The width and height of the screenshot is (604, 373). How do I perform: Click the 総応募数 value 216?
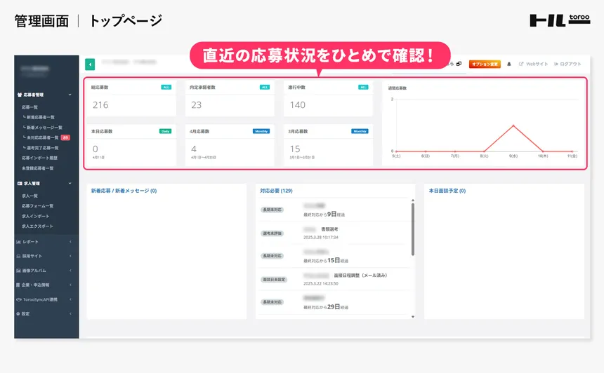pyautogui.click(x=100, y=105)
